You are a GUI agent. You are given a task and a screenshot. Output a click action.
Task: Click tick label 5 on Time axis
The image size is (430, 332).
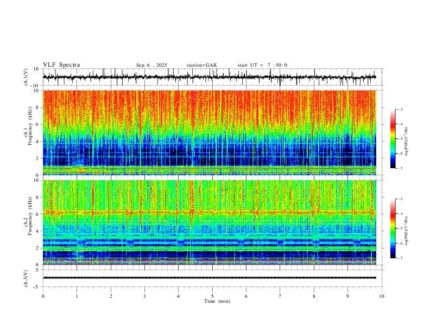(212, 296)
